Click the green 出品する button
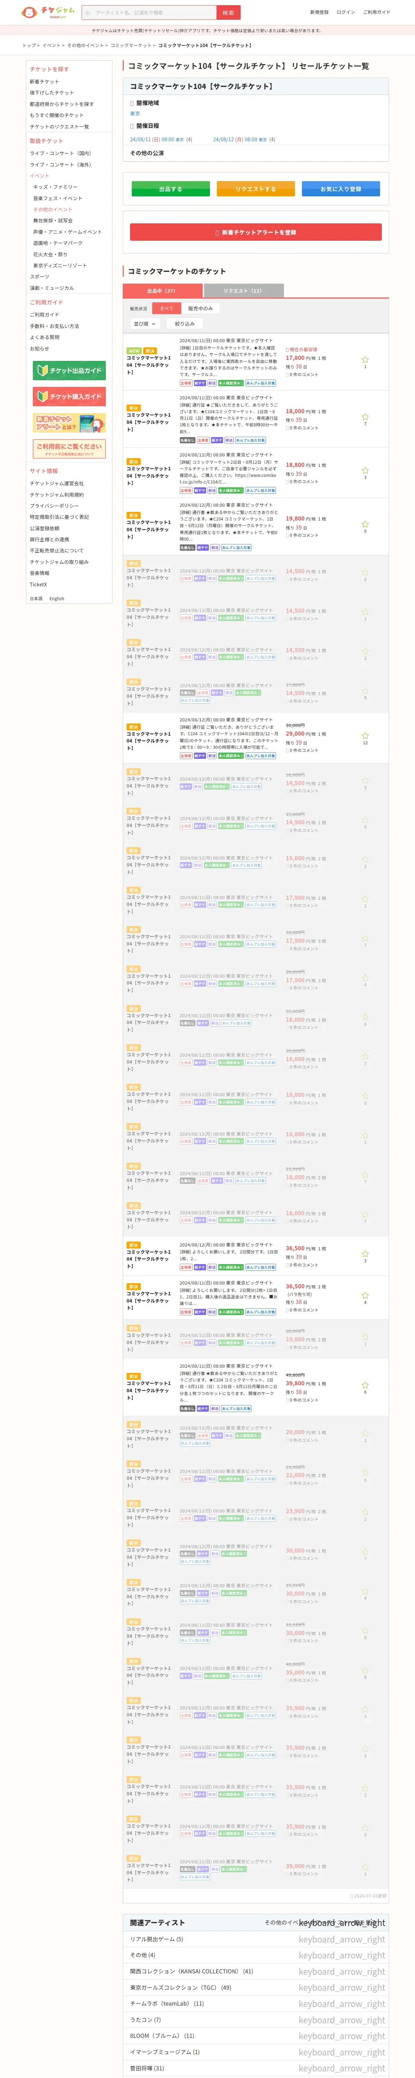The height and width of the screenshot is (2078, 415). [x=170, y=189]
